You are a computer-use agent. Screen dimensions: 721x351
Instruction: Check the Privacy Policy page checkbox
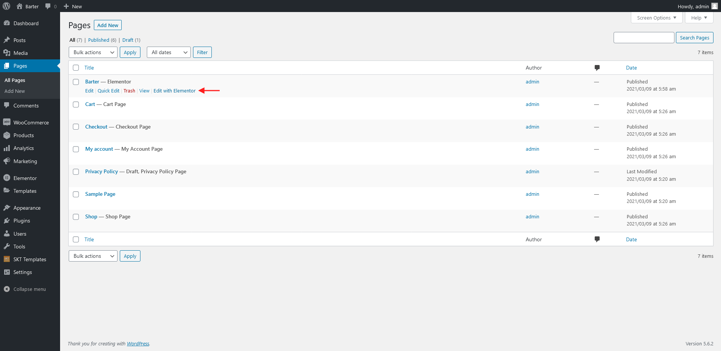76,172
